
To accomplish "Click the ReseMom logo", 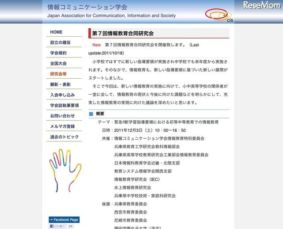I will point(261,5).
